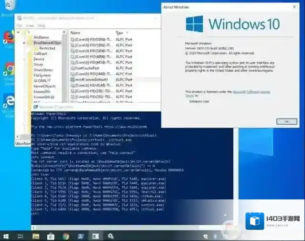
Task: Open the File menu in WinObj
Action: [20, 25]
